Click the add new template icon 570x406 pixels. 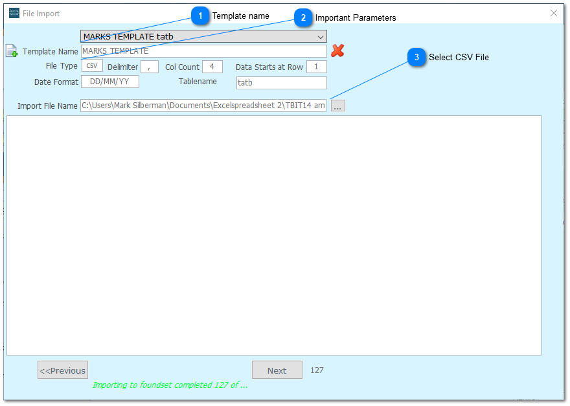[11, 51]
